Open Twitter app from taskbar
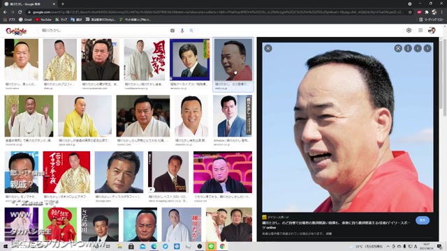The height and width of the screenshot is (251, 447). pyautogui.click(x=166, y=246)
